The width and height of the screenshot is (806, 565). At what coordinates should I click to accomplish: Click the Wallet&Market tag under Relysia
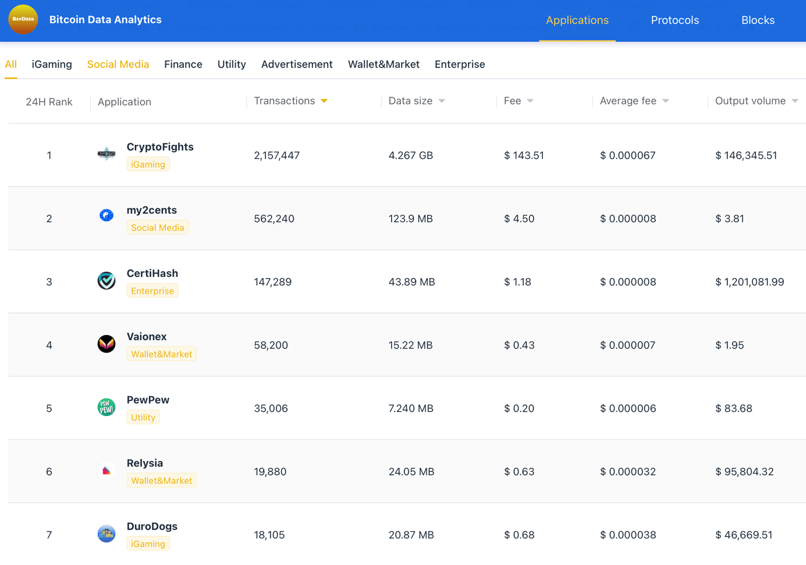162,481
